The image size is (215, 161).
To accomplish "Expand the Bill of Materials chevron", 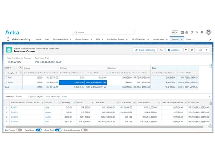I will [x=148, y=39].
